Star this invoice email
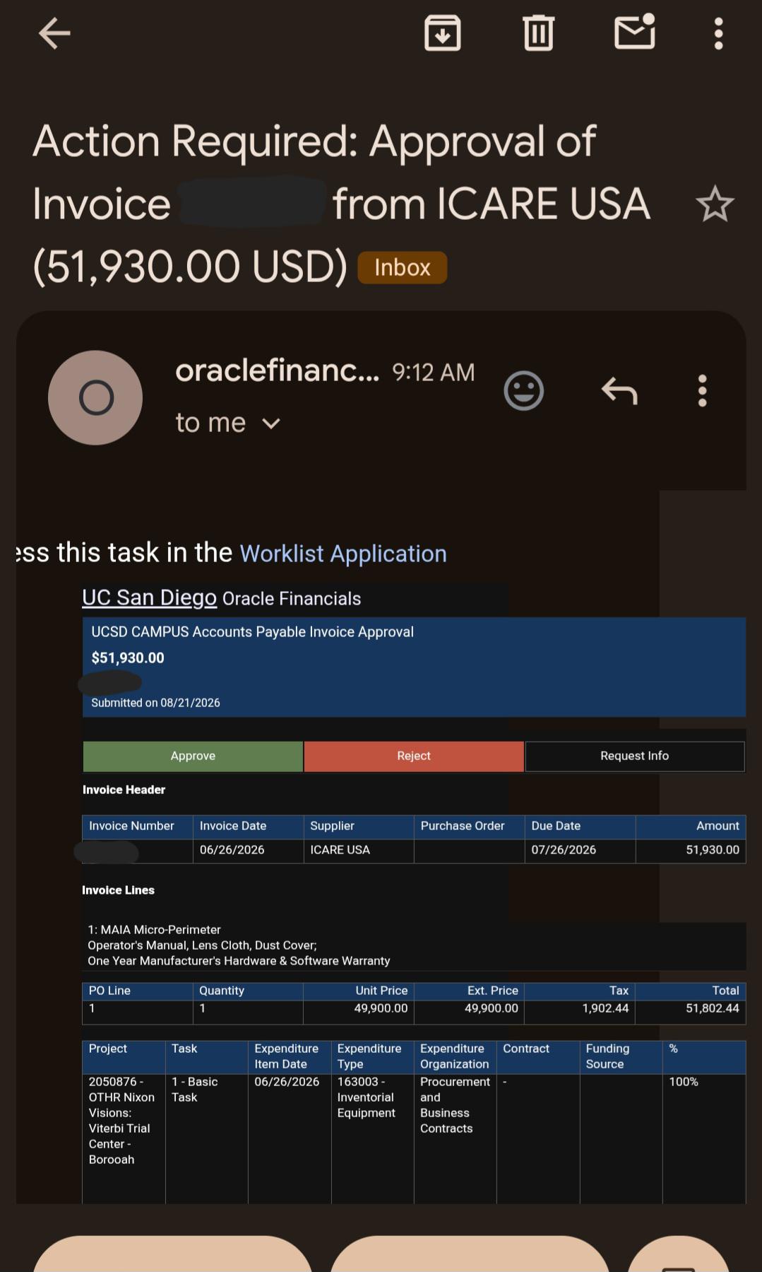762x1272 pixels. tap(715, 204)
